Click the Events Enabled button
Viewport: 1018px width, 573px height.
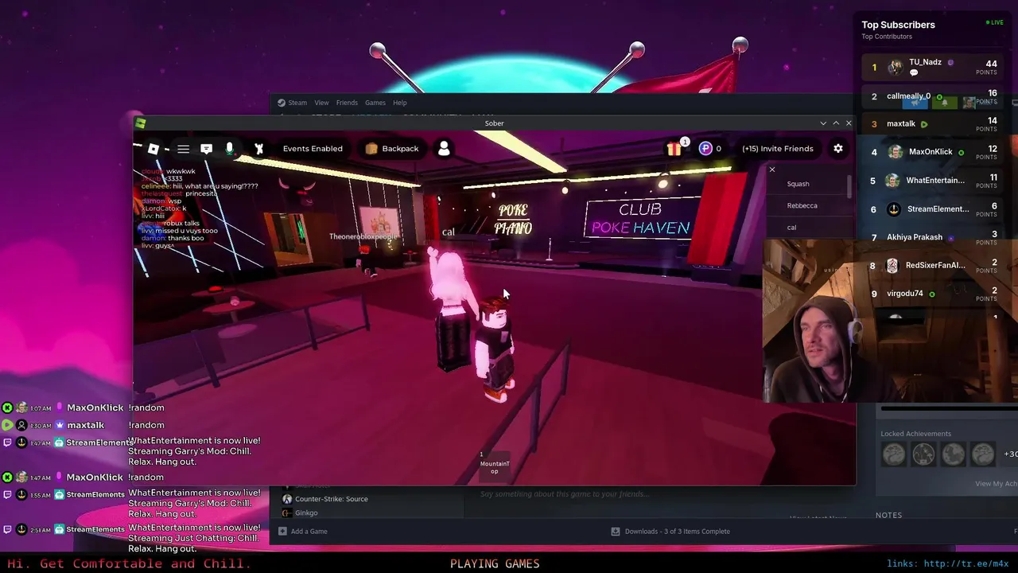coord(313,149)
